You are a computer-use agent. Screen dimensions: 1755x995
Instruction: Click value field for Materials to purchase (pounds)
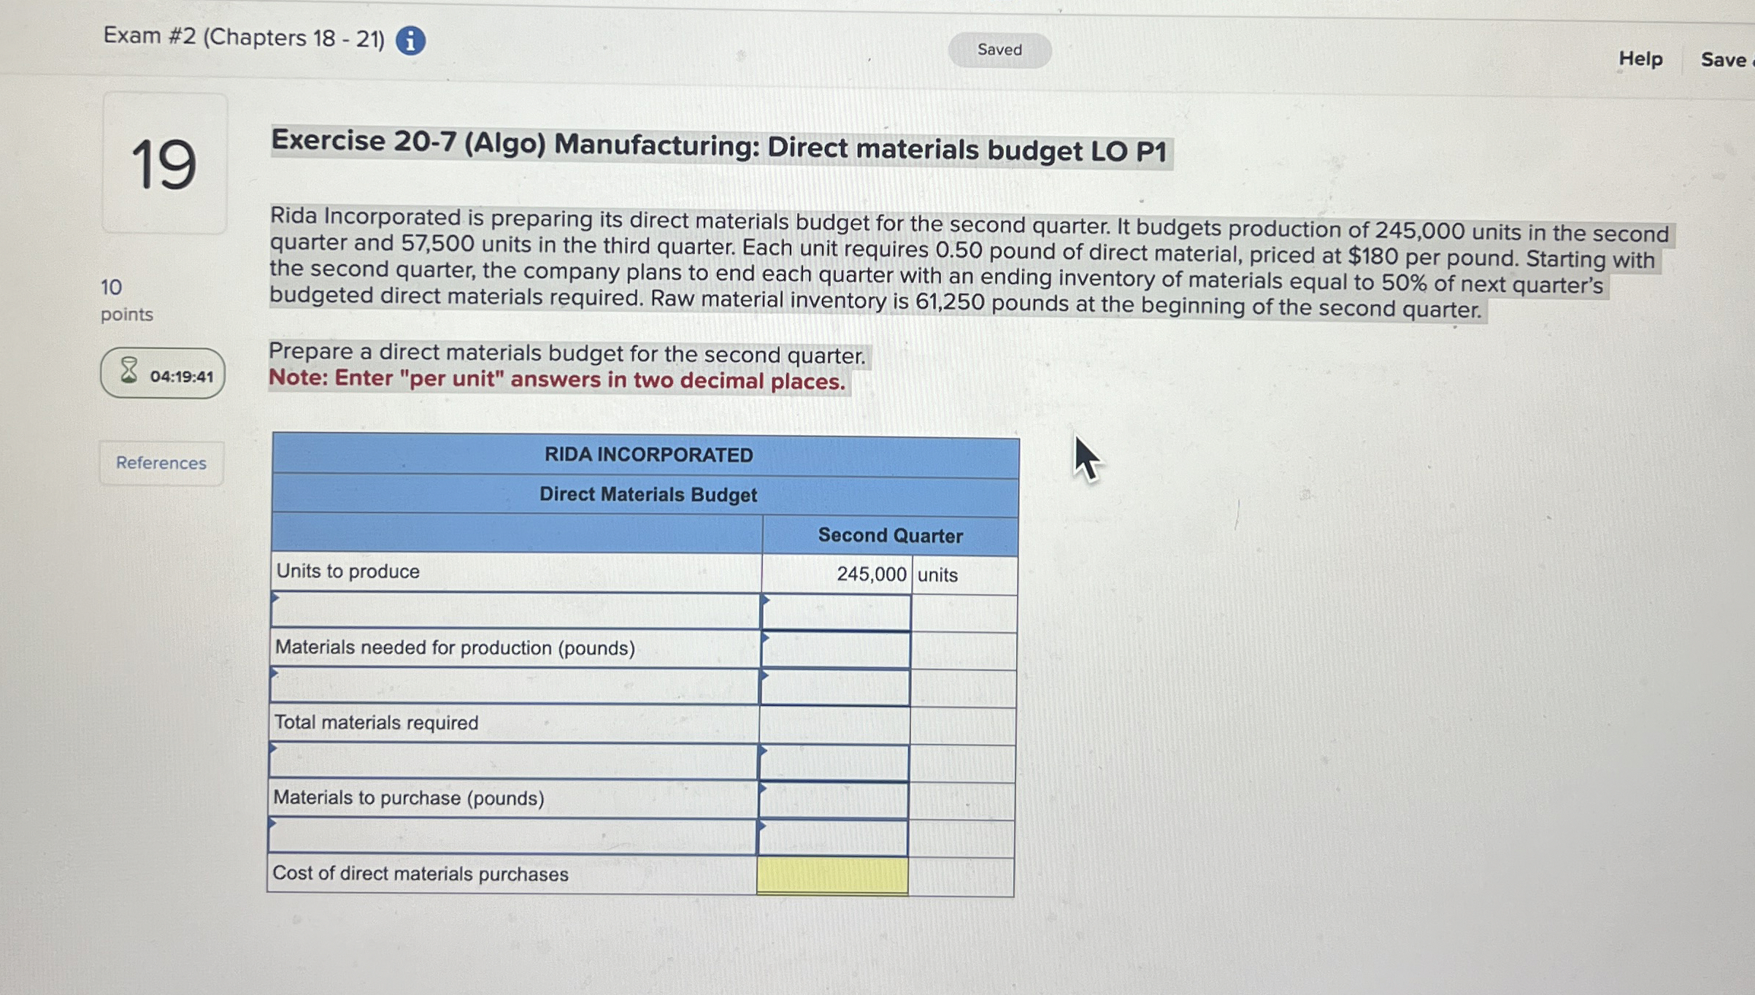click(833, 800)
